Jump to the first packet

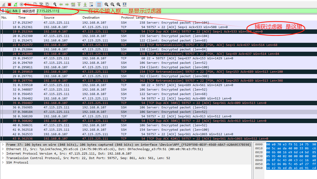pyautogui.click(x=79, y=4)
